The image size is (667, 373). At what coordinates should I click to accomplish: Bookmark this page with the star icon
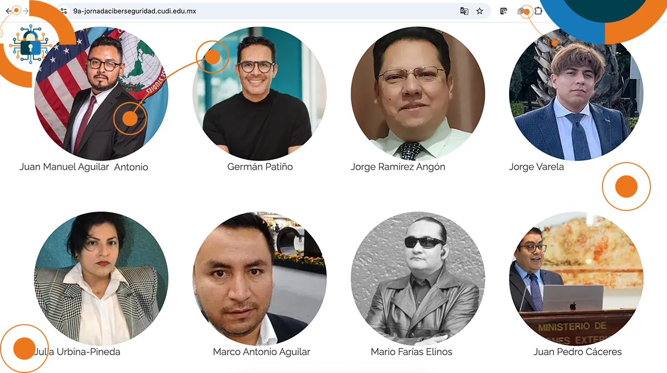pyautogui.click(x=479, y=11)
